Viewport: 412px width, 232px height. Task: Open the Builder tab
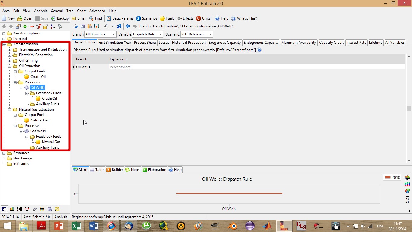[x=115, y=170]
